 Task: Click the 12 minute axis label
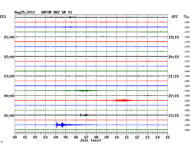click(x=137, y=137)
